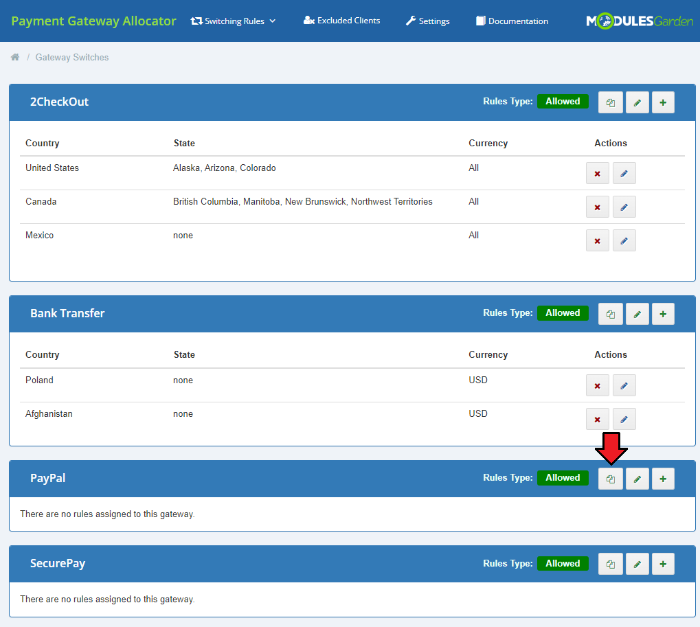Select the USD currency in Afghanistan row
700x627 pixels.
point(478,413)
